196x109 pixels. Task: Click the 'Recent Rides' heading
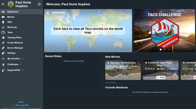(x=53, y=56)
